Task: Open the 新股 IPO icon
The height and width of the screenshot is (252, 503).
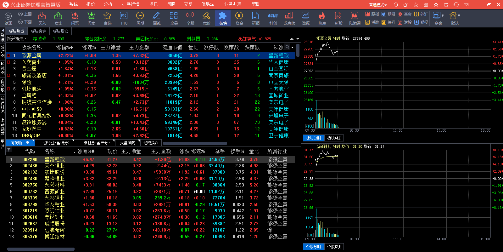Action: [x=338, y=18]
